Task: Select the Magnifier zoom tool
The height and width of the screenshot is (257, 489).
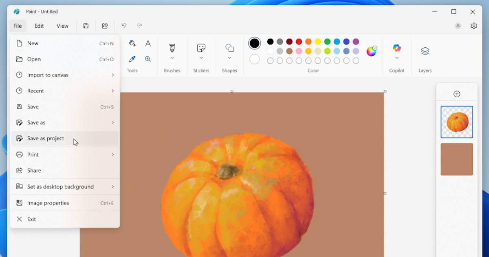Action: (x=148, y=59)
